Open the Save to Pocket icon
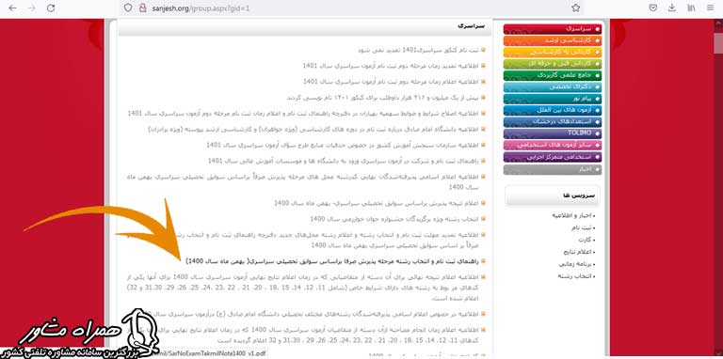 point(653,8)
